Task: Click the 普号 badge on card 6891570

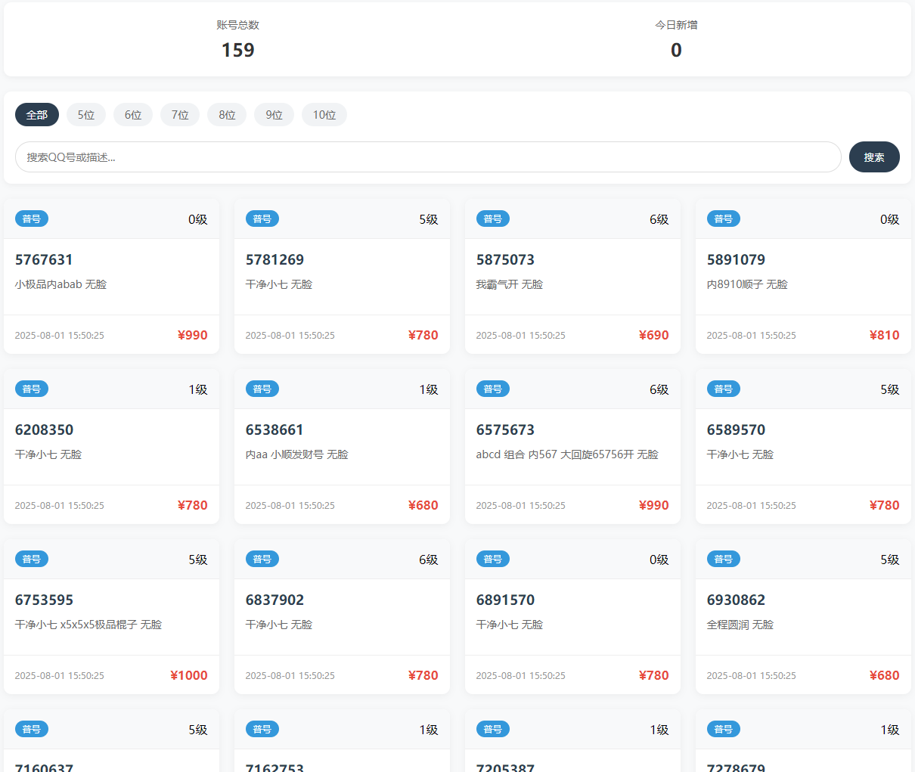Action: coord(493,560)
